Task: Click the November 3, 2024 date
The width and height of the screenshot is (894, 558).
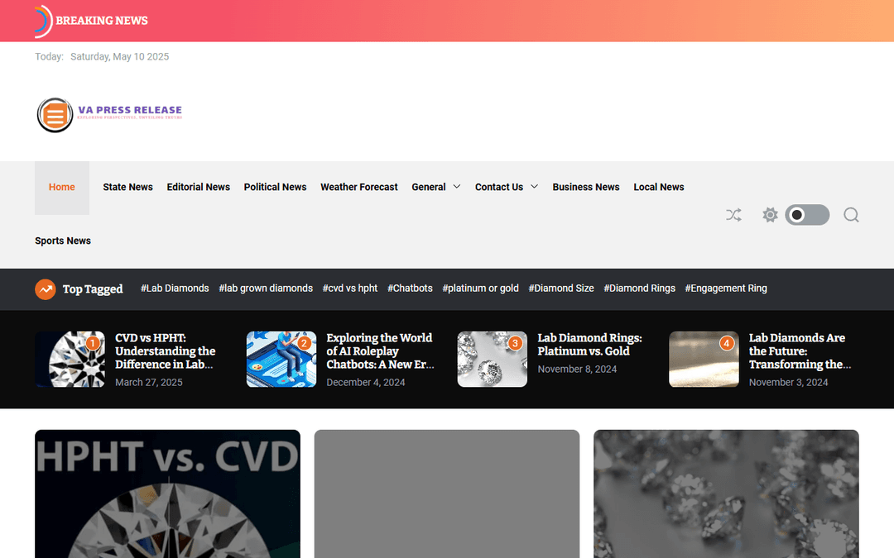Action: pos(789,382)
